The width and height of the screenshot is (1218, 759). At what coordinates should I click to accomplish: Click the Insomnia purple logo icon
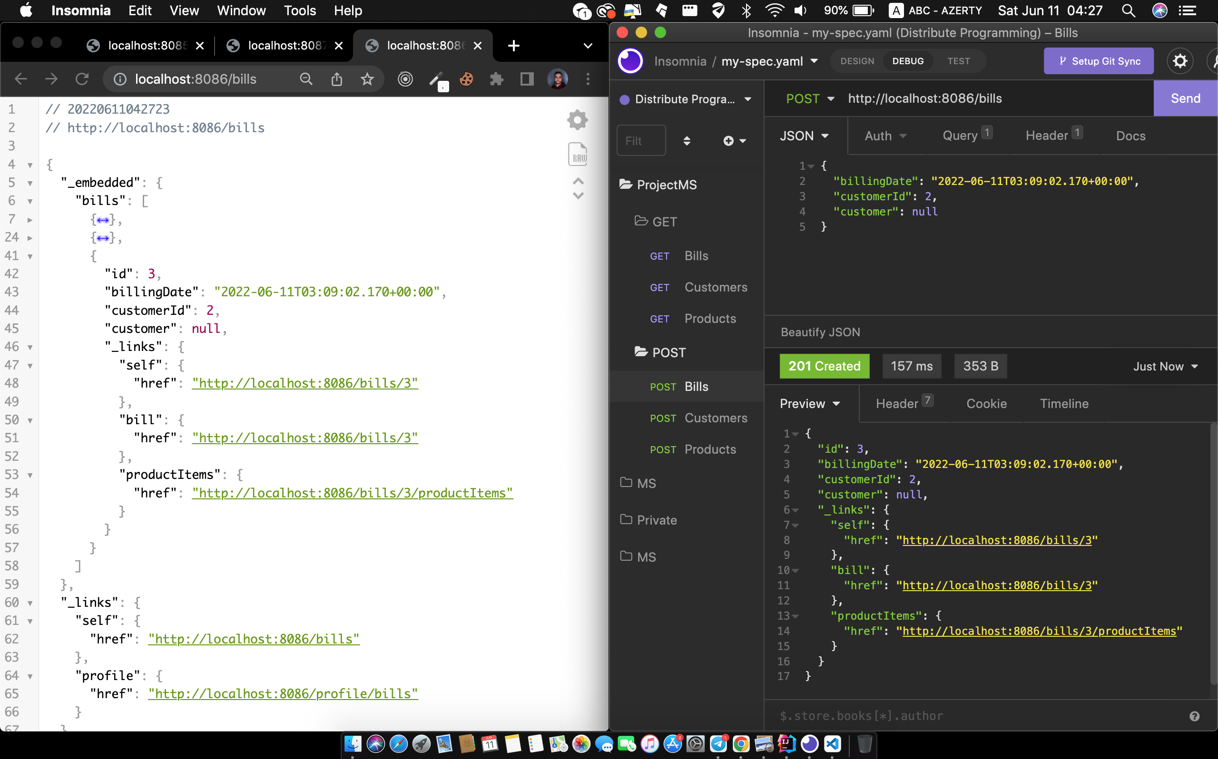pos(630,61)
